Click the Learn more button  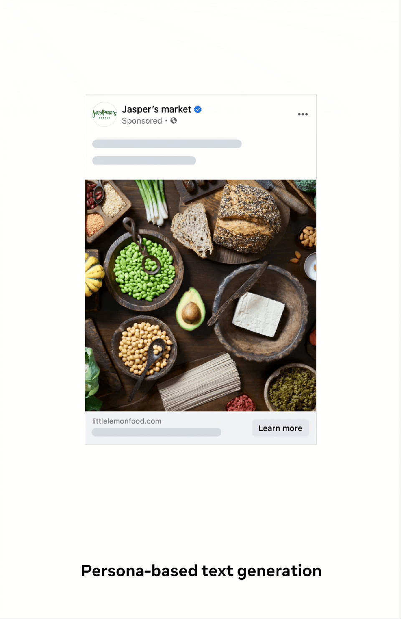pyautogui.click(x=280, y=428)
